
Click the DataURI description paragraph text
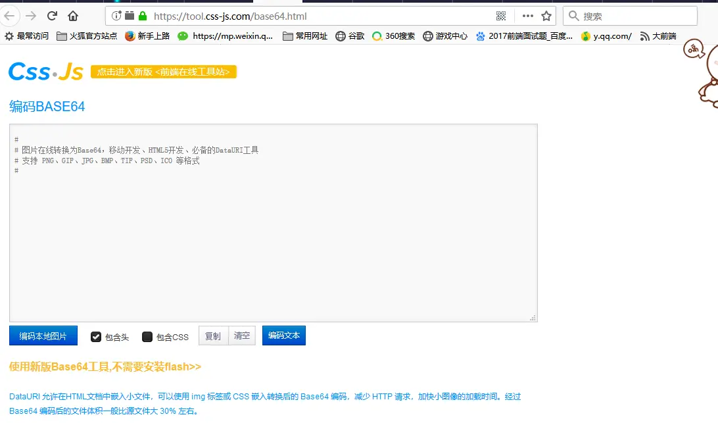click(265, 403)
